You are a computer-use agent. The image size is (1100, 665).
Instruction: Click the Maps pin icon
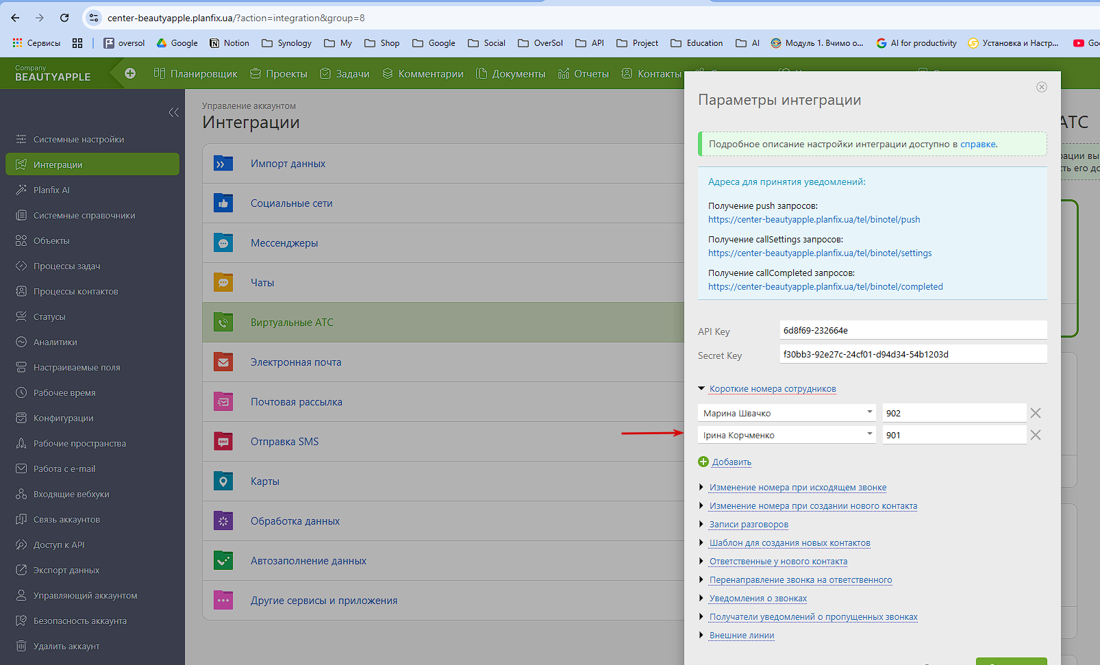223,481
